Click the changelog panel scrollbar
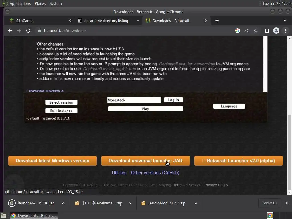This screenshot has width=292, height=219. pyautogui.click(x=265, y=64)
